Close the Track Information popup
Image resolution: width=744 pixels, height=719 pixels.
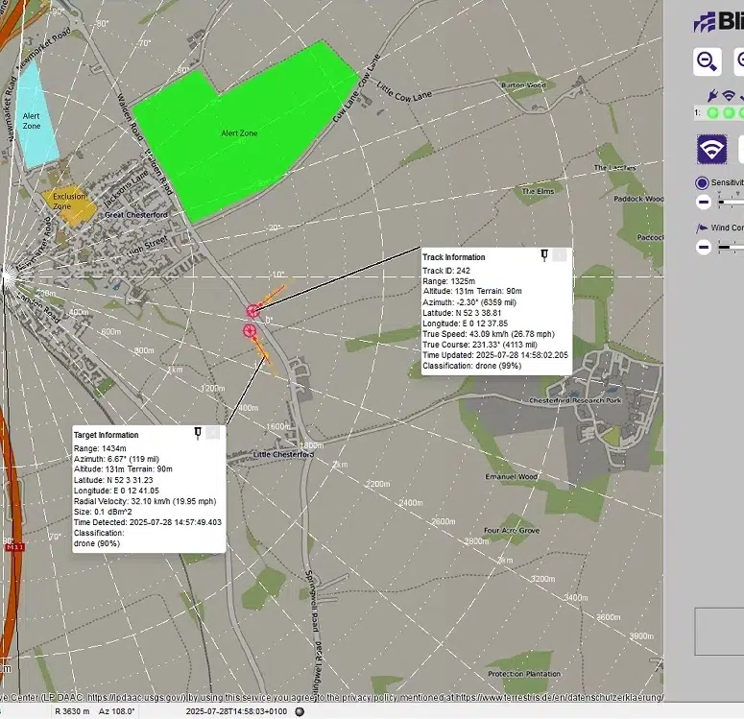tap(560, 255)
